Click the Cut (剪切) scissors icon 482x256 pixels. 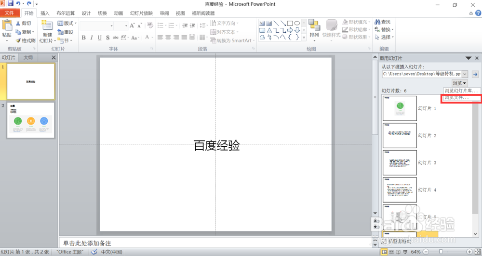point(18,23)
